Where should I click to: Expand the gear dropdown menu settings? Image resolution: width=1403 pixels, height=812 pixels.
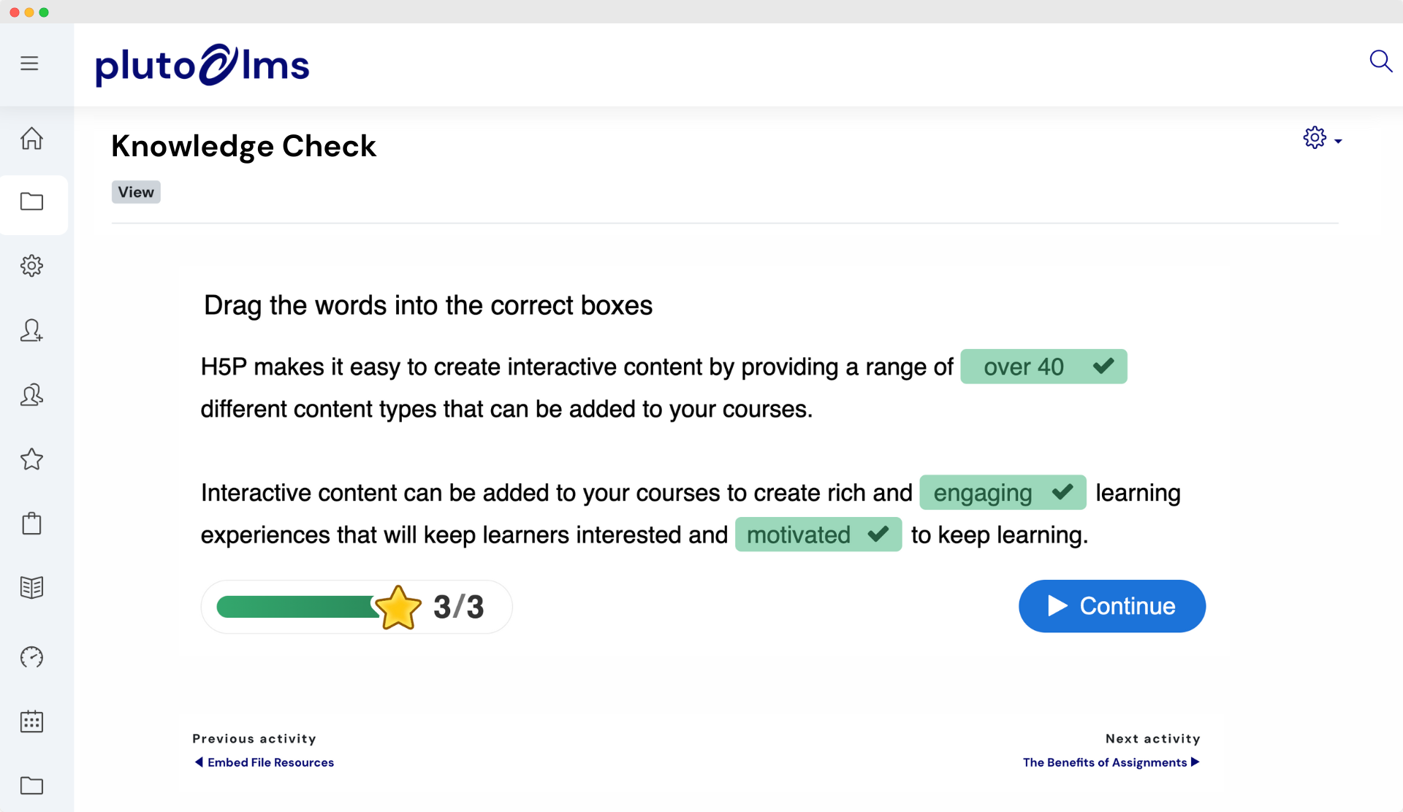tap(1318, 138)
